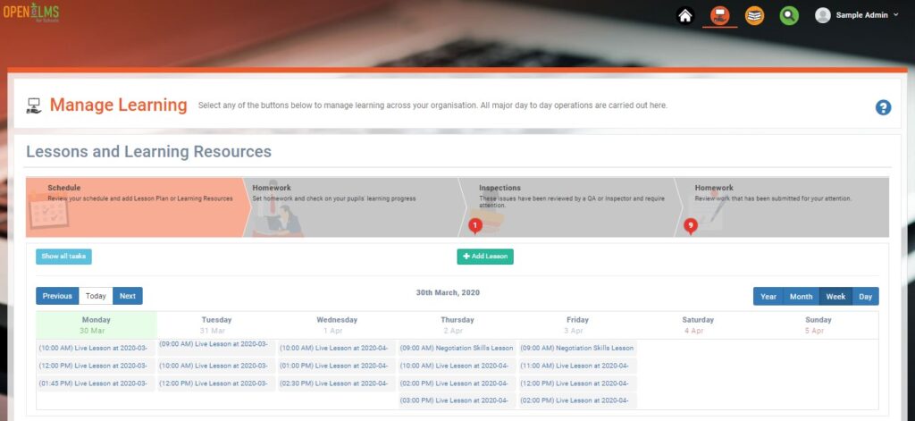Click the Sunday 5 Apr column header
Viewport: 915px width, 421px height.
pyautogui.click(x=818, y=325)
